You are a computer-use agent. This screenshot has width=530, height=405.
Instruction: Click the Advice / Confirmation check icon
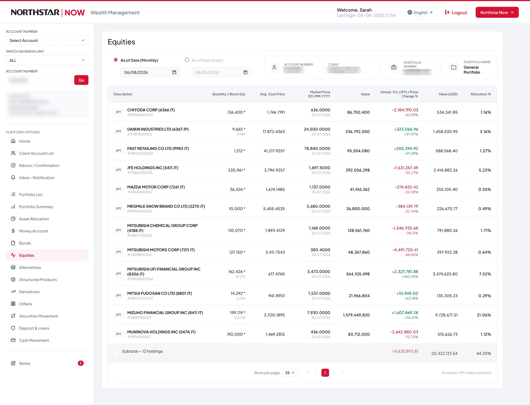(13, 165)
